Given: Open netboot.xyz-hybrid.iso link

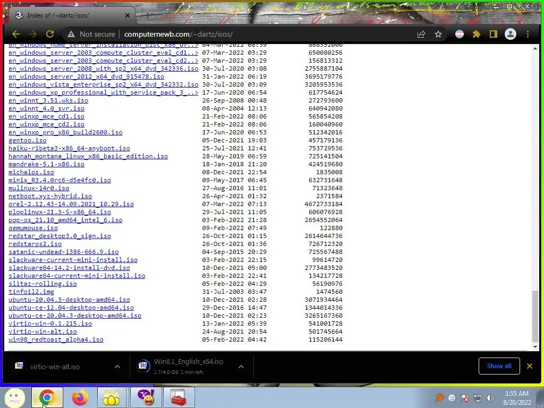Looking at the screenshot, I should tap(50, 196).
